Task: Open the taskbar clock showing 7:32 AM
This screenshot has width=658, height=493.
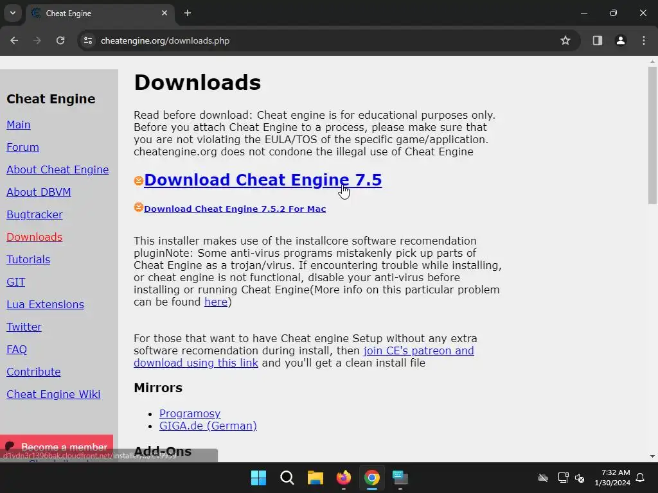Action: (x=612, y=478)
